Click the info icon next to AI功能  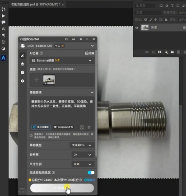click(41, 53)
